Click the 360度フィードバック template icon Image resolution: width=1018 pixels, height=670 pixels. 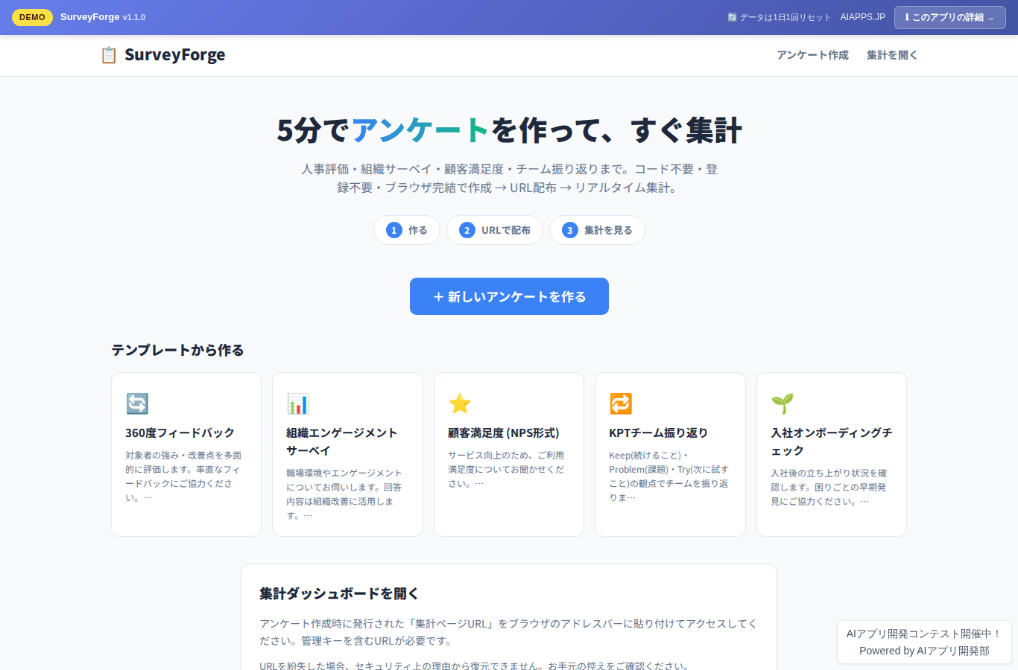[137, 403]
